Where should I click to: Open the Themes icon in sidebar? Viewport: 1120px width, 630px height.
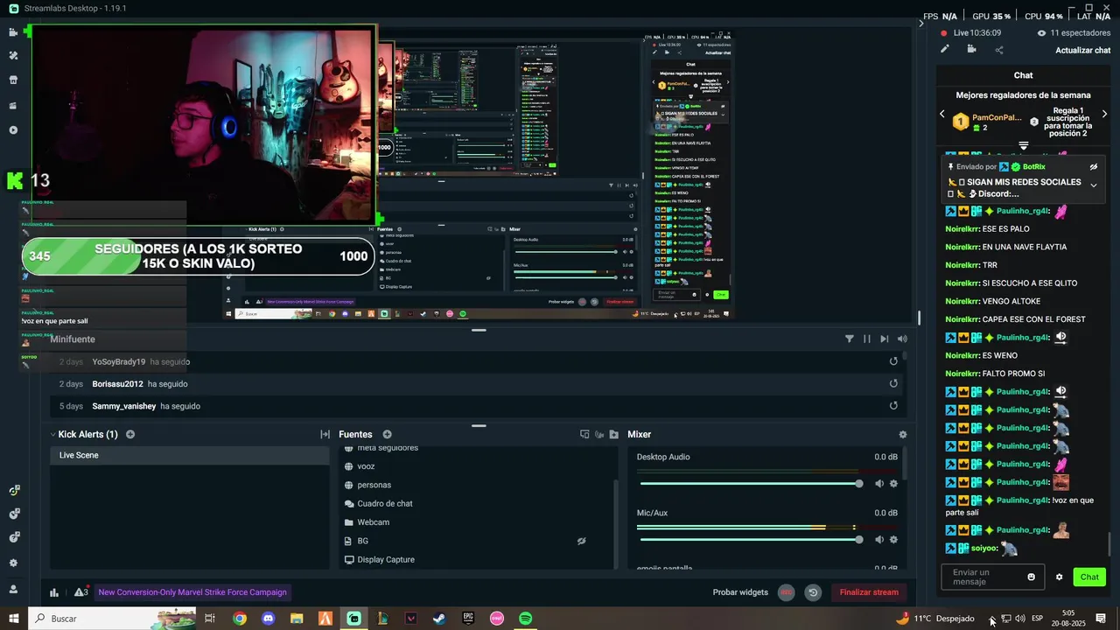pos(13,55)
